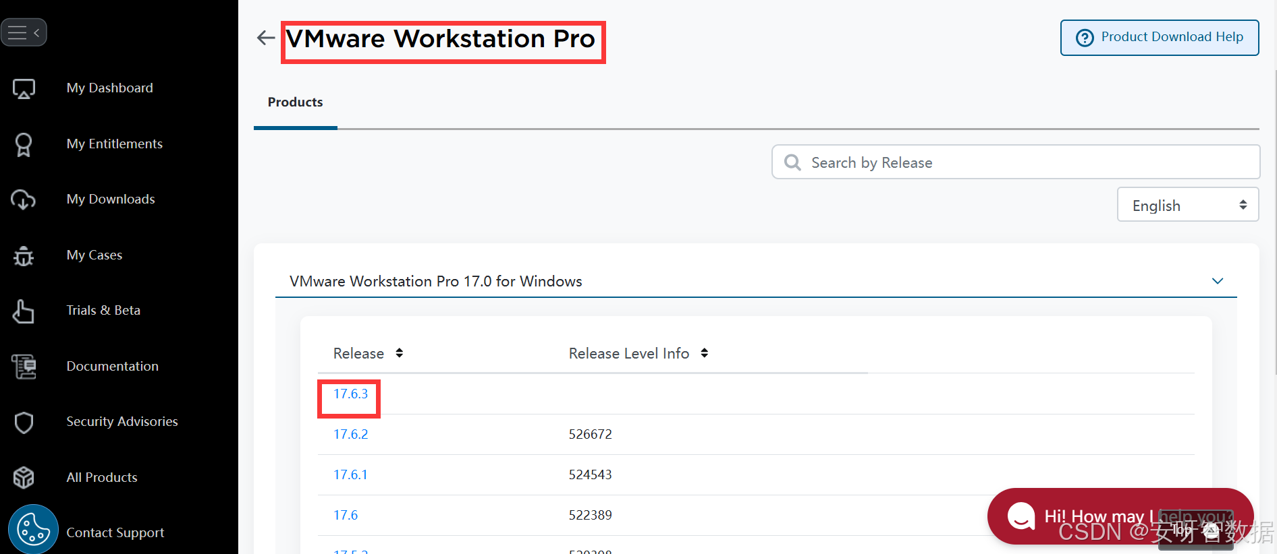Collapse the sidebar with the hamburger button
This screenshot has height=554, width=1277.
click(x=24, y=32)
